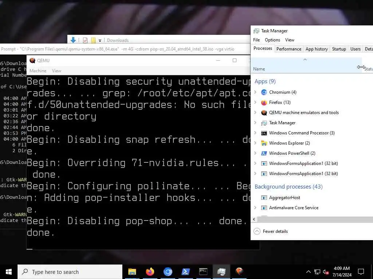Maximize the QEMU window
This screenshot has width=373, height=279.
point(235,60)
